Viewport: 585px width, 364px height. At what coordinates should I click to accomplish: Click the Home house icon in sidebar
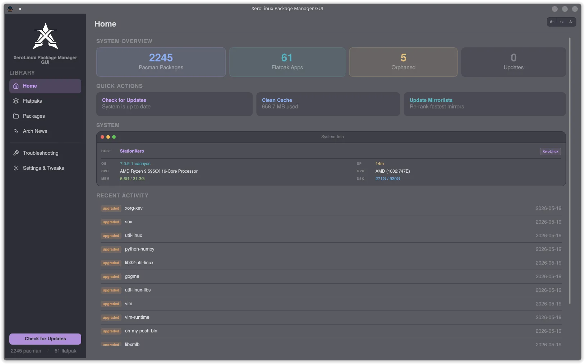(16, 86)
